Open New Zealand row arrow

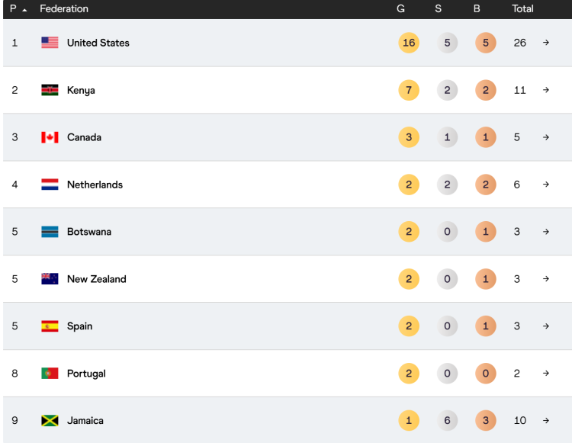[x=546, y=279]
